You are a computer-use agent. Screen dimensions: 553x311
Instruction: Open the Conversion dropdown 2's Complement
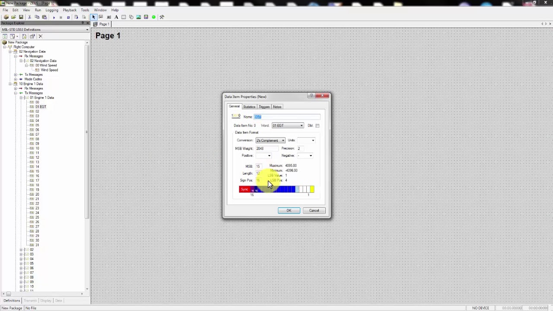(x=270, y=140)
